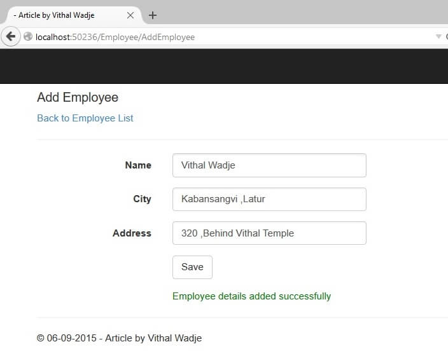This screenshot has height=363, width=448.
Task: Click the globe site identity icon
Action: 28,37
